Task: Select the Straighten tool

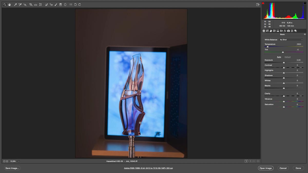Action: 36,5
